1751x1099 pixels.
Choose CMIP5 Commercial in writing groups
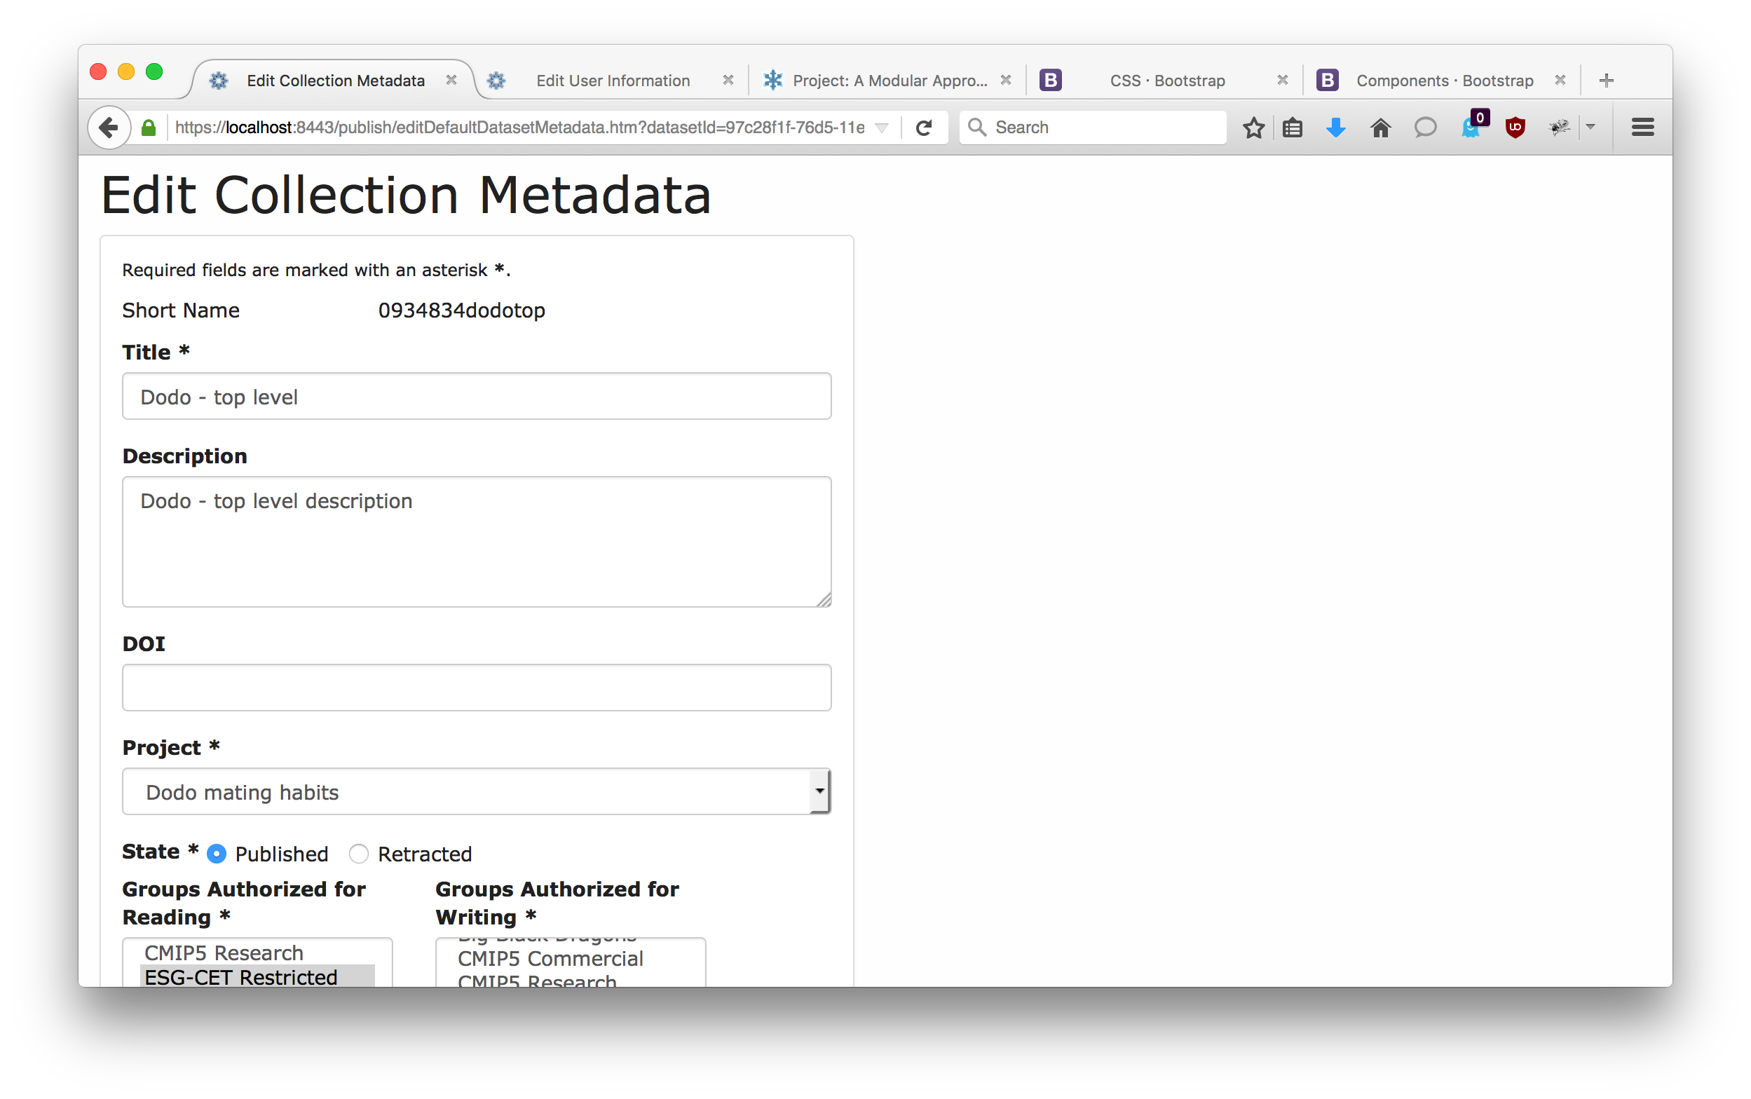point(550,959)
